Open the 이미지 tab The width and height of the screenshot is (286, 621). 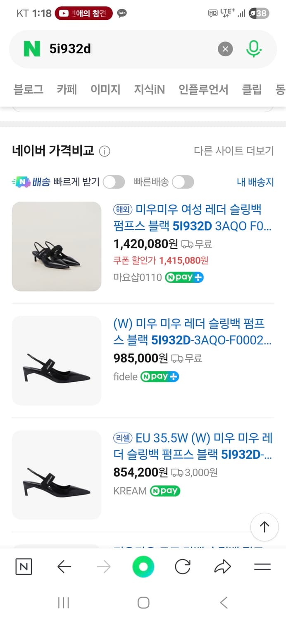click(x=105, y=89)
